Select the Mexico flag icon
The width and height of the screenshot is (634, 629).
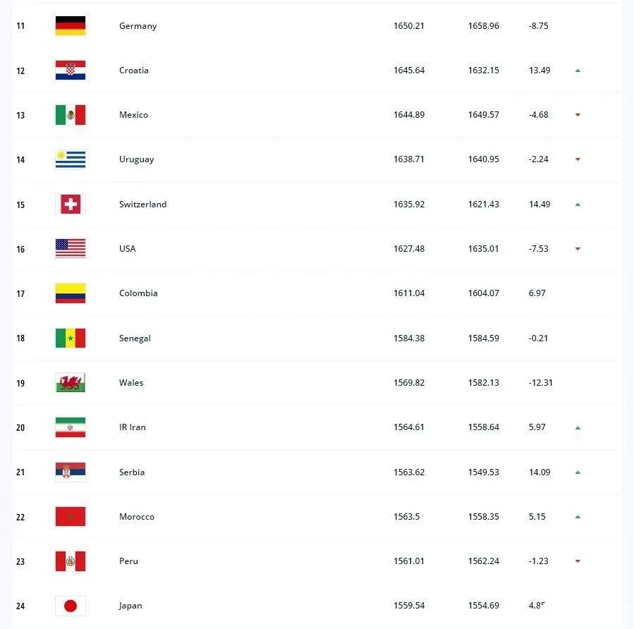coord(71,115)
